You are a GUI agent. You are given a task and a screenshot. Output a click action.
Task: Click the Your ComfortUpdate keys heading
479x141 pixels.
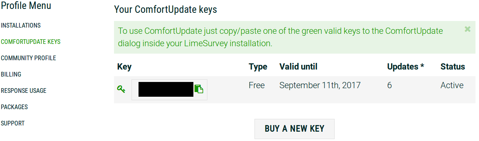(x=165, y=10)
